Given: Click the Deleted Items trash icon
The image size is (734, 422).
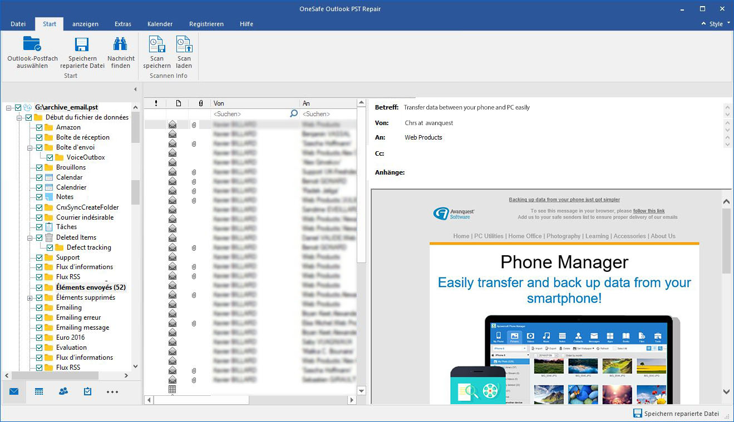Looking at the screenshot, I should [49, 237].
